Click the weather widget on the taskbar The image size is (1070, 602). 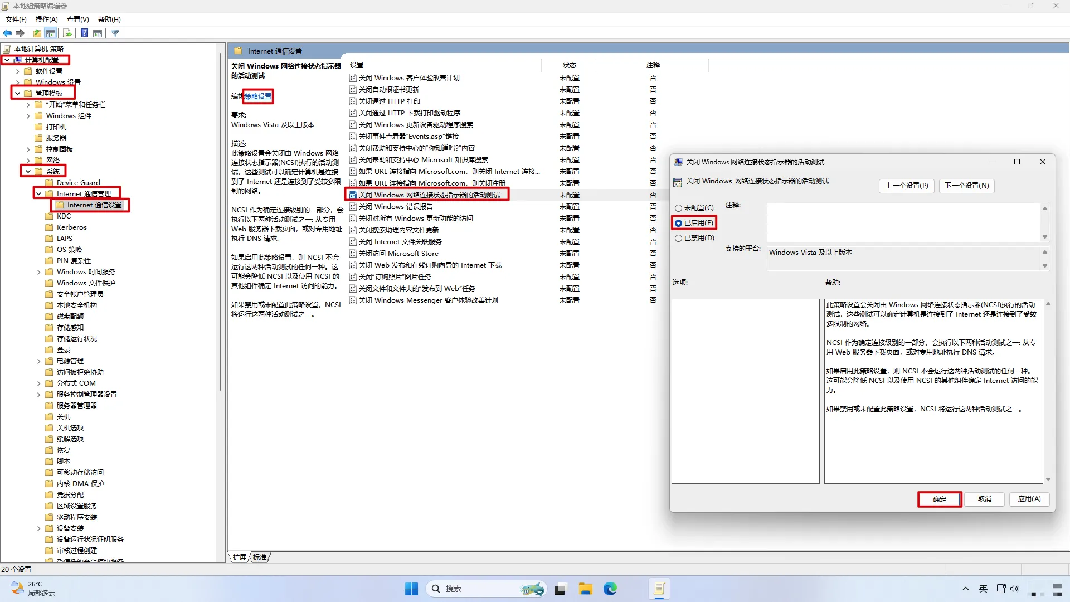[x=33, y=589]
